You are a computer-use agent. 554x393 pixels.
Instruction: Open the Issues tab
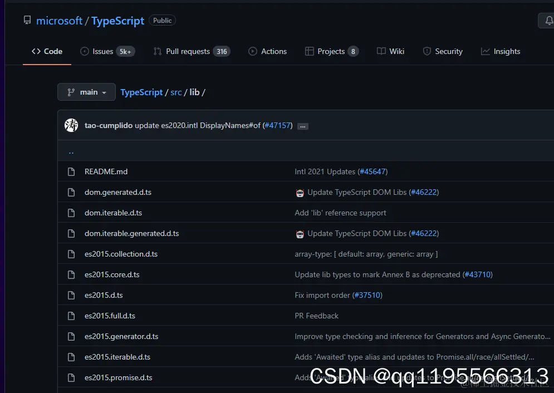(x=107, y=52)
